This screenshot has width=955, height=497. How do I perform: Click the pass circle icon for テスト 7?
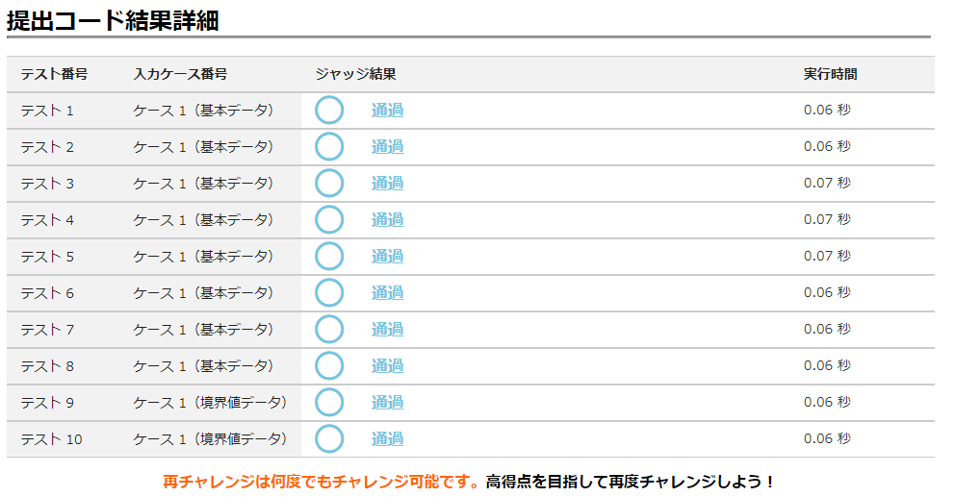pyautogui.click(x=329, y=330)
